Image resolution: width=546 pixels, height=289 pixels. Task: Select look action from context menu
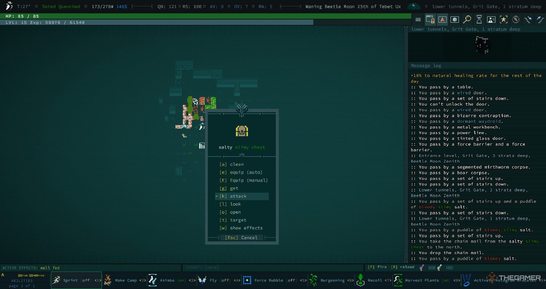235,204
